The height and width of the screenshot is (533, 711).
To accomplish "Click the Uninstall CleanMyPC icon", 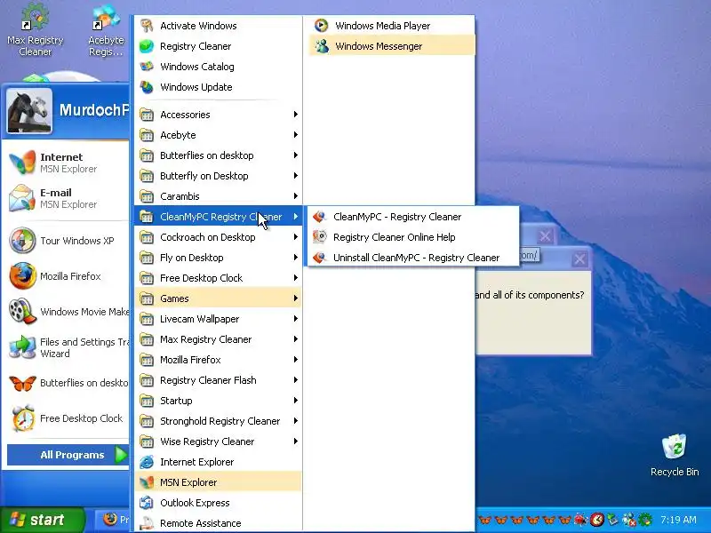I will click(320, 258).
